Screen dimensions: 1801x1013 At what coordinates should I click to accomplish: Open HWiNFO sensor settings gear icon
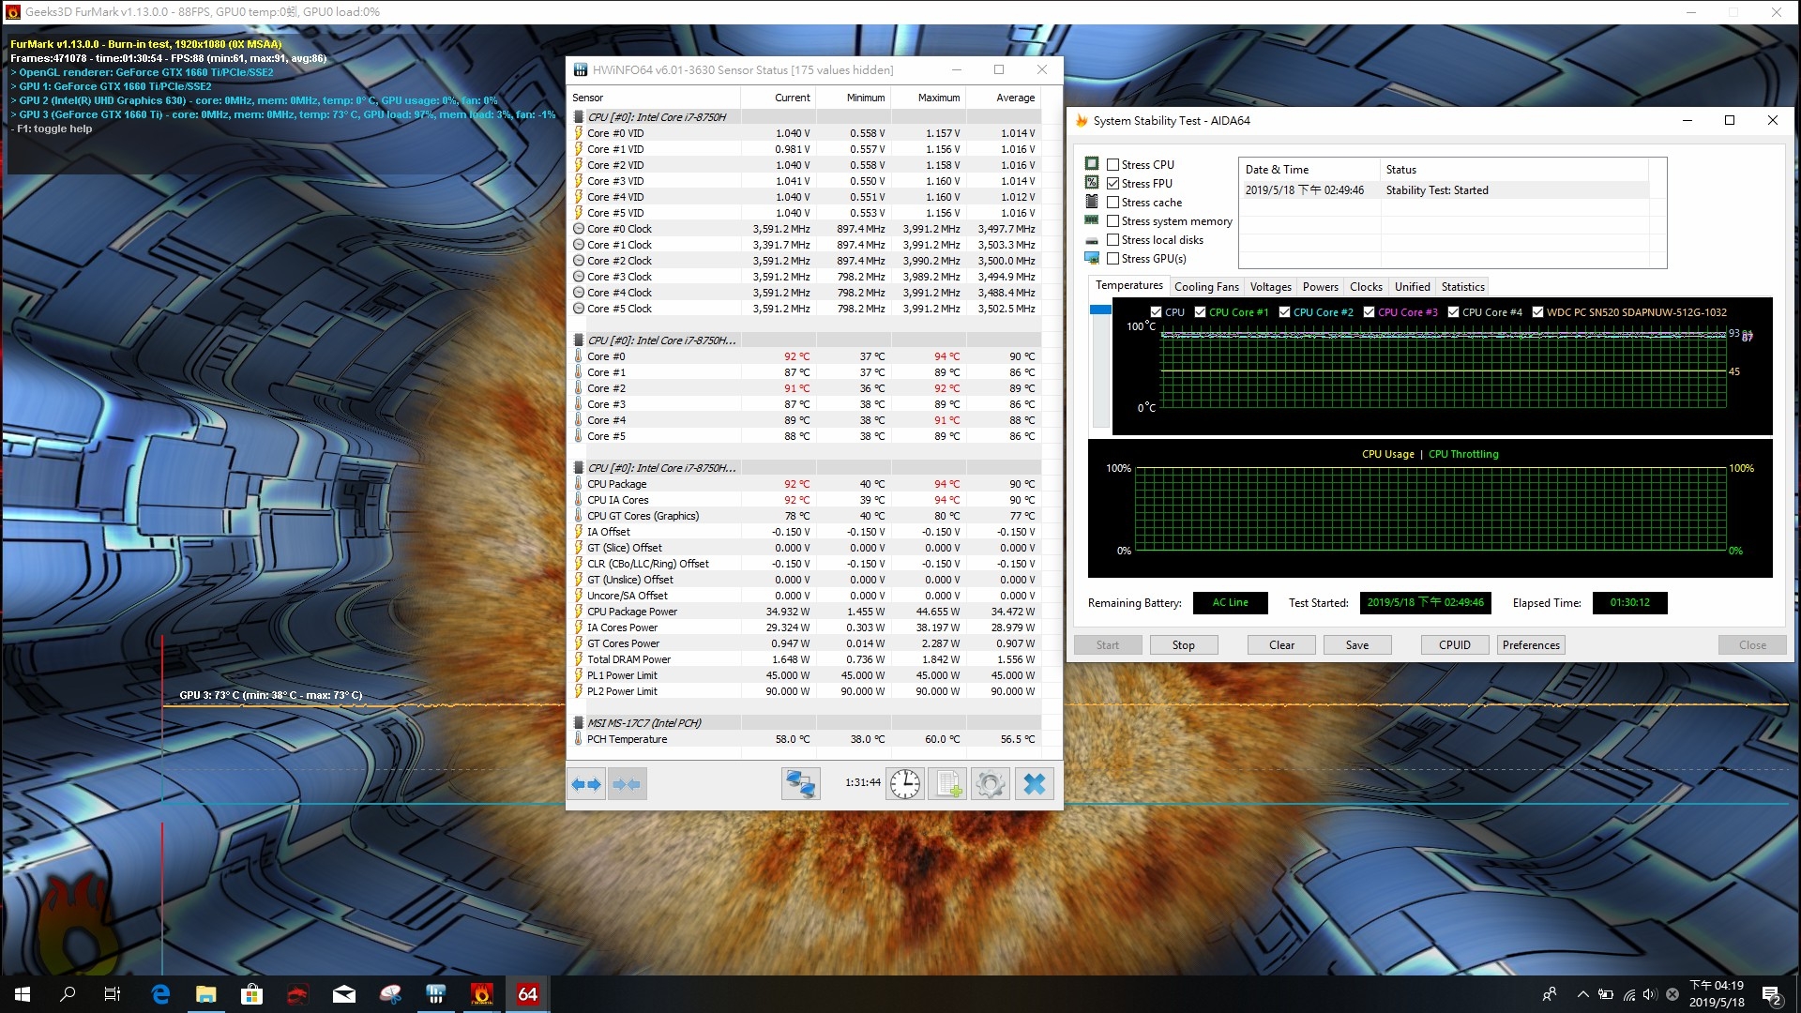[x=990, y=784]
